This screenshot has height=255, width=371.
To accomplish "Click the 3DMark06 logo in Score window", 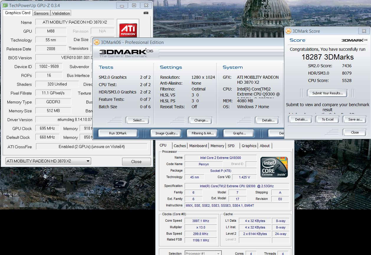I will 354,40.
